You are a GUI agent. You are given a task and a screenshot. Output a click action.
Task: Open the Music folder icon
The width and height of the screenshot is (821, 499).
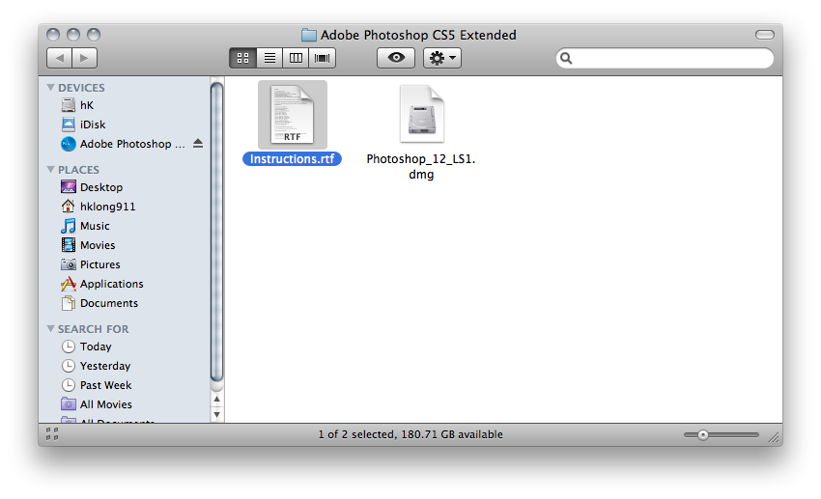68,226
